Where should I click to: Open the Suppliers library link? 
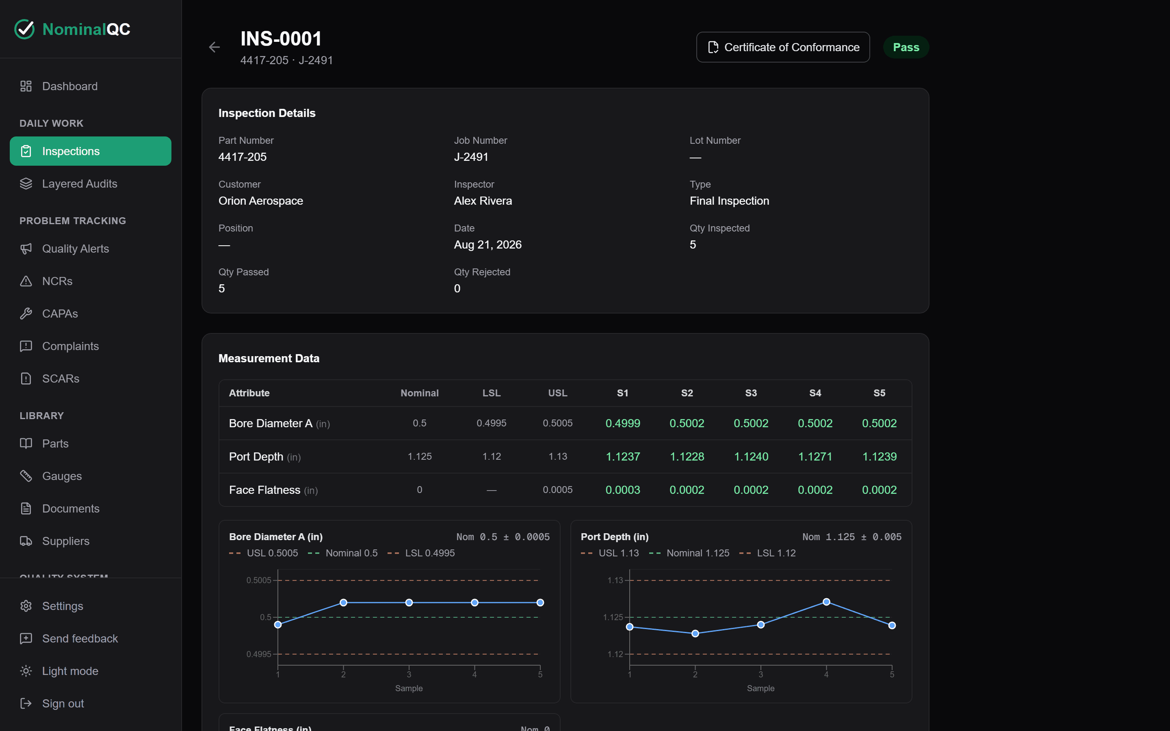pos(91,541)
